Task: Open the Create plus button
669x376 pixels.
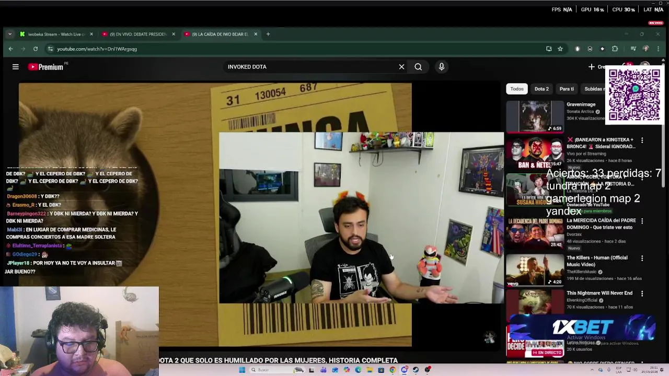Action: point(596,67)
